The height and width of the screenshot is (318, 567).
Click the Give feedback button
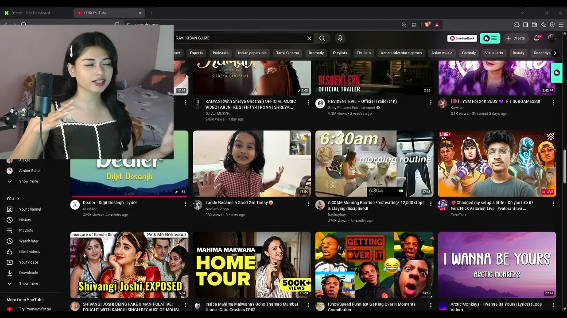pos(462,38)
